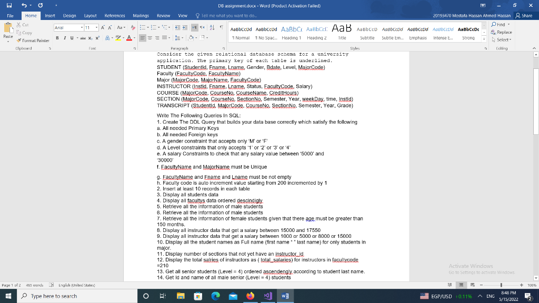
Task: Click the Sort text icon
Action: [212, 27]
